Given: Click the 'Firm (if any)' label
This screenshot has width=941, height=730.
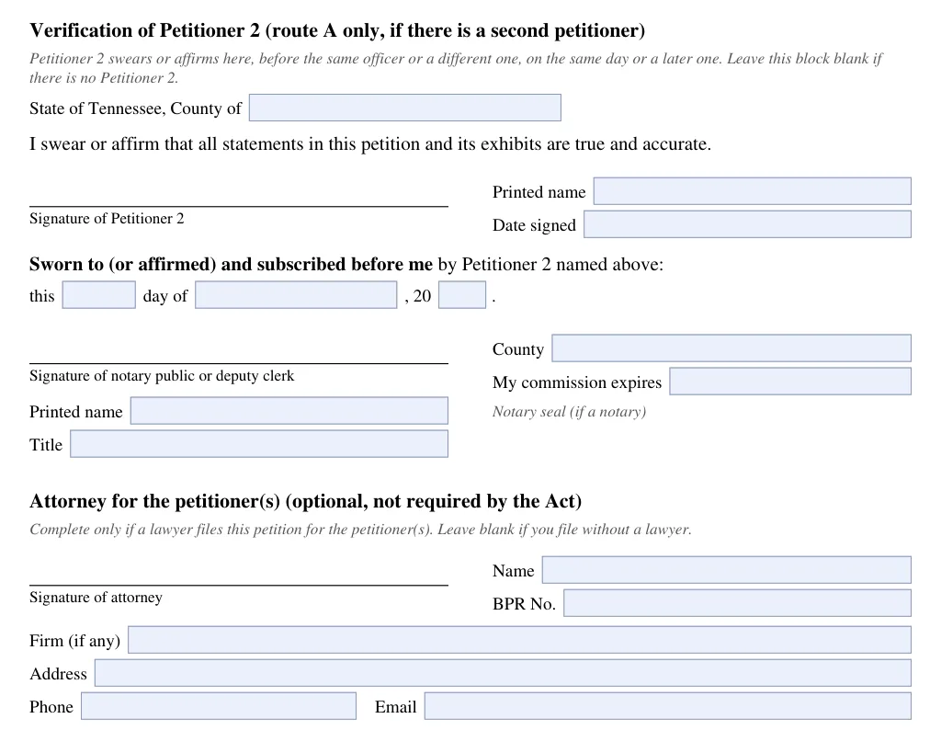Looking at the screenshot, I should tap(75, 641).
